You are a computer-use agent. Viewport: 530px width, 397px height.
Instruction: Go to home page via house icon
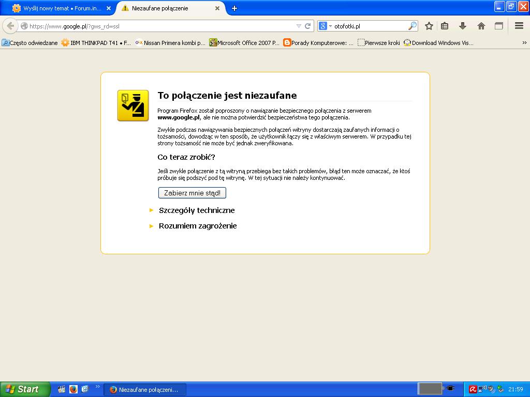coord(481,26)
